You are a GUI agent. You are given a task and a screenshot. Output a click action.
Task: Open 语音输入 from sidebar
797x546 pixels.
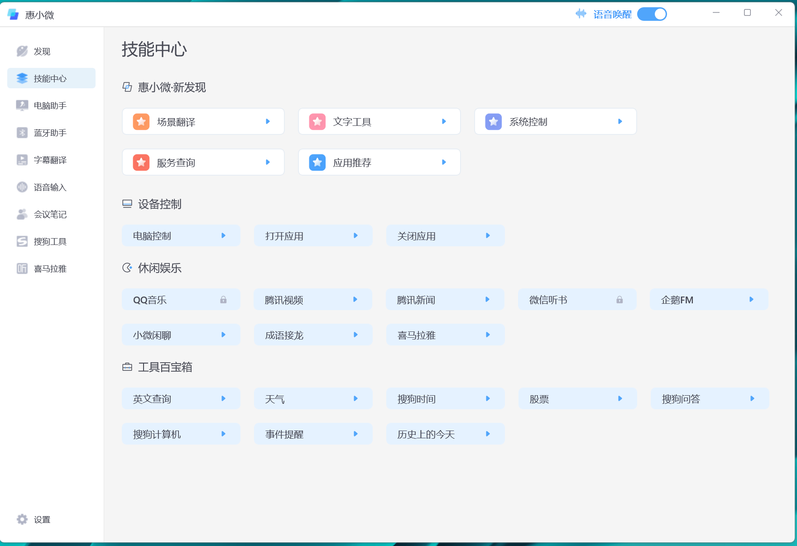(x=51, y=187)
